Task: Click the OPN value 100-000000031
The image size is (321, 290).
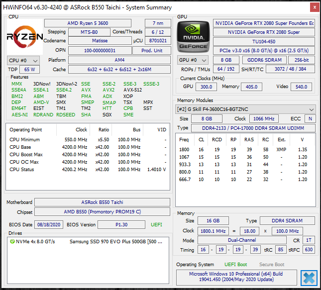Action: click(100, 51)
